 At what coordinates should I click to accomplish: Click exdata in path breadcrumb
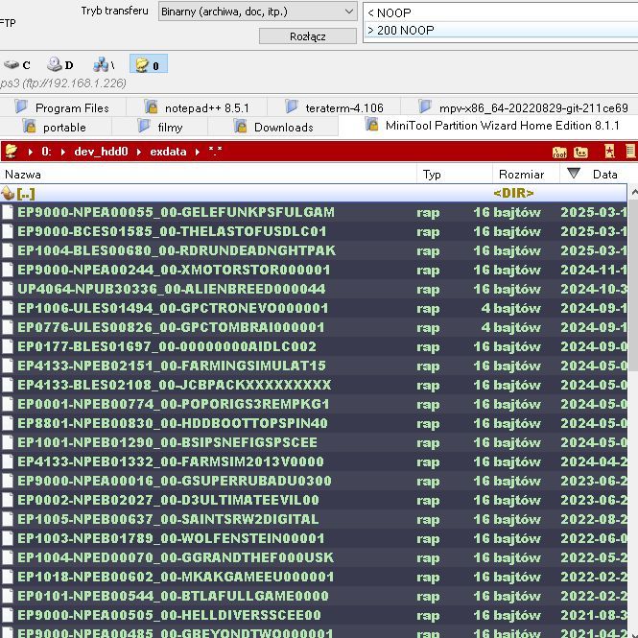pyautogui.click(x=168, y=152)
